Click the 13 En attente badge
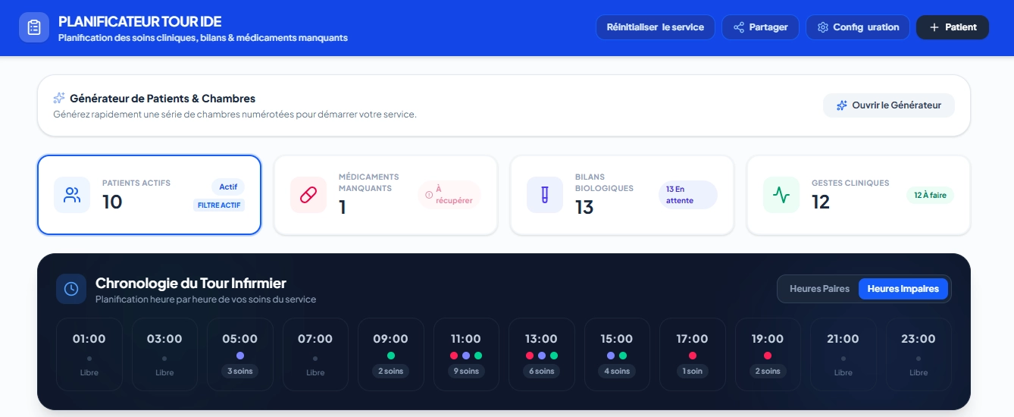Screen dimensions: 1014x417 click(688, 195)
